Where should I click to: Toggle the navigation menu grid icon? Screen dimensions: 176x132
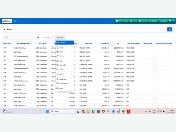coord(15,21)
